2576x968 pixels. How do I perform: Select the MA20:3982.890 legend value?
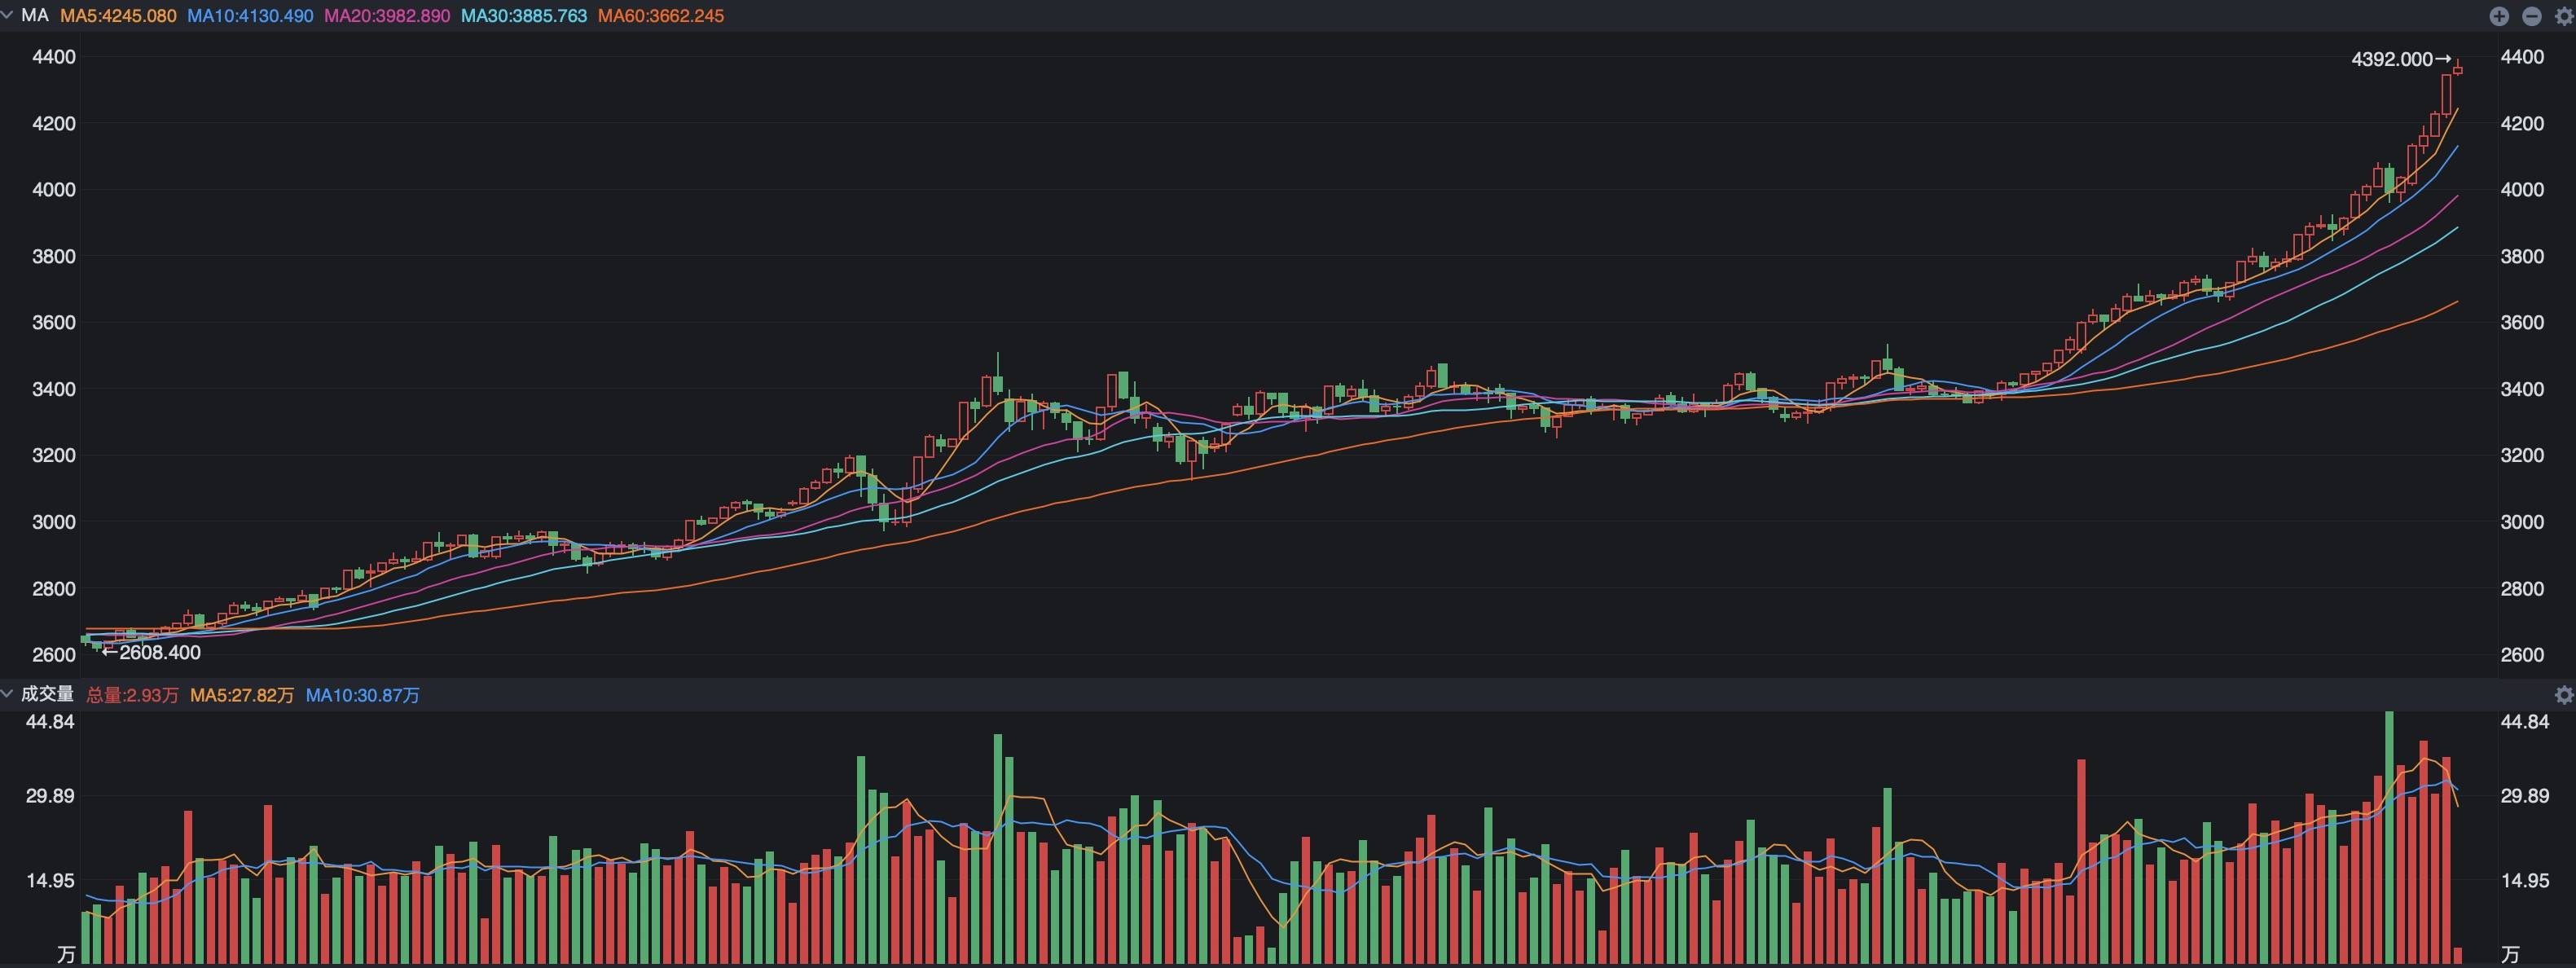(387, 16)
